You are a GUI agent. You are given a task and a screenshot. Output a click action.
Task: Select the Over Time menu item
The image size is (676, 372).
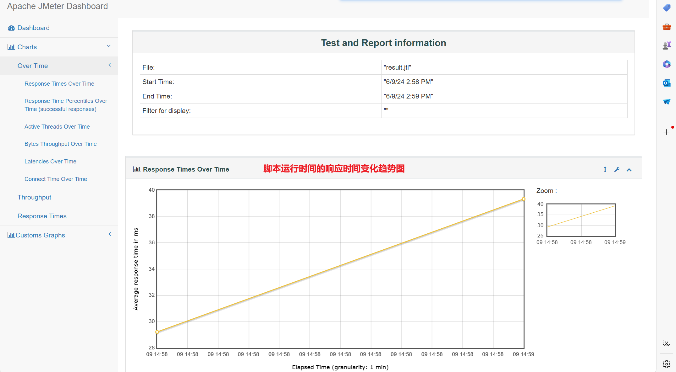click(33, 66)
